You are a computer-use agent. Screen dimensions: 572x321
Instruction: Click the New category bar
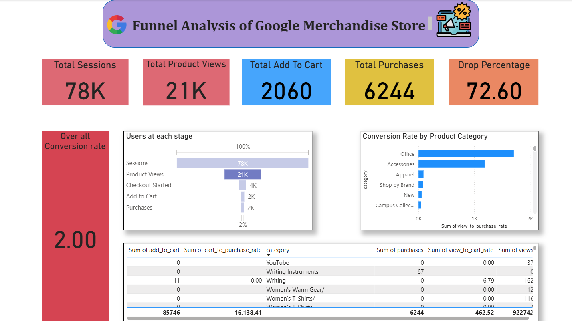pos(420,195)
